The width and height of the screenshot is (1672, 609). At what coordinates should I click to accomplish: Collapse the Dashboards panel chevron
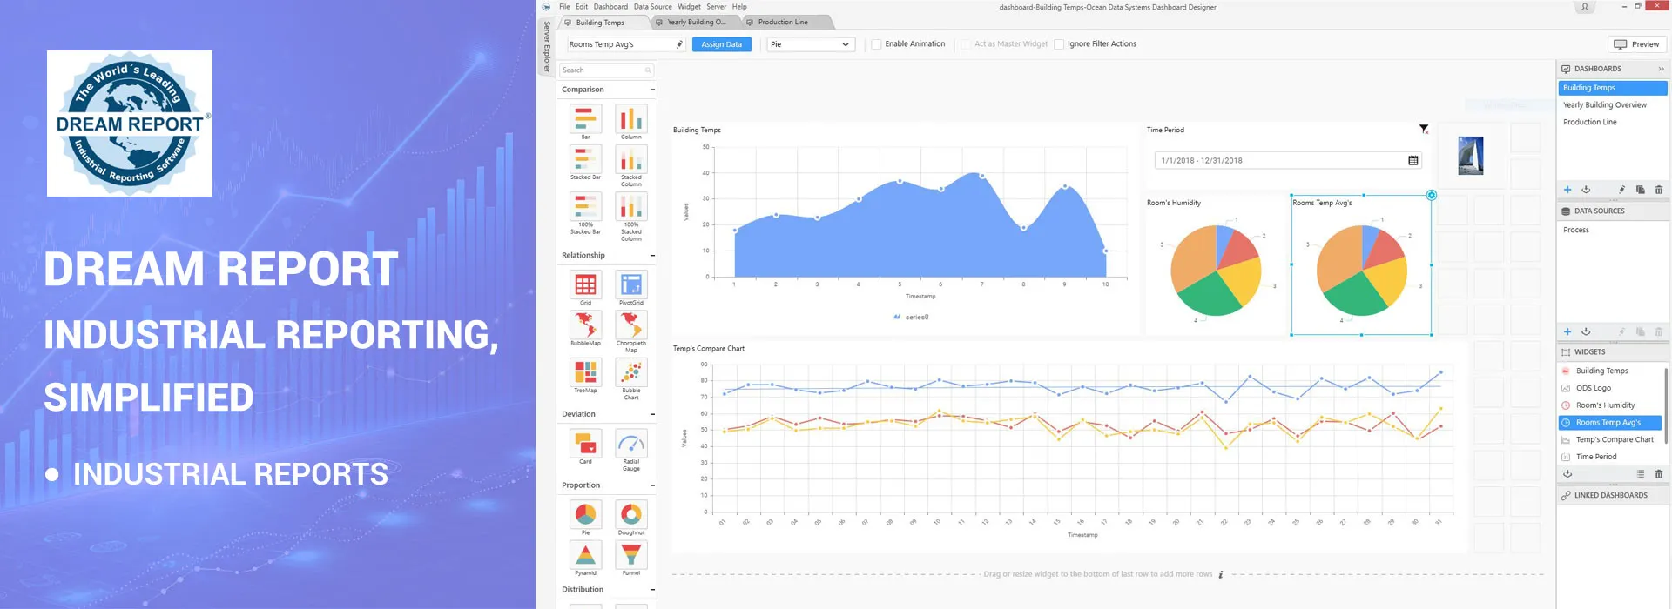tap(1661, 69)
